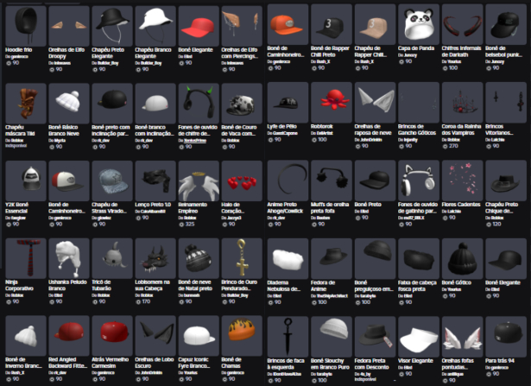Click the Boné preto com inclinação title
Screen dimensions: 531x386
click(111, 130)
